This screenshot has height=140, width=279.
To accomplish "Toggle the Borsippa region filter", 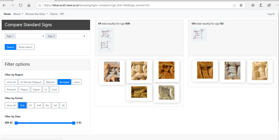I will pyautogui.click(x=64, y=82).
